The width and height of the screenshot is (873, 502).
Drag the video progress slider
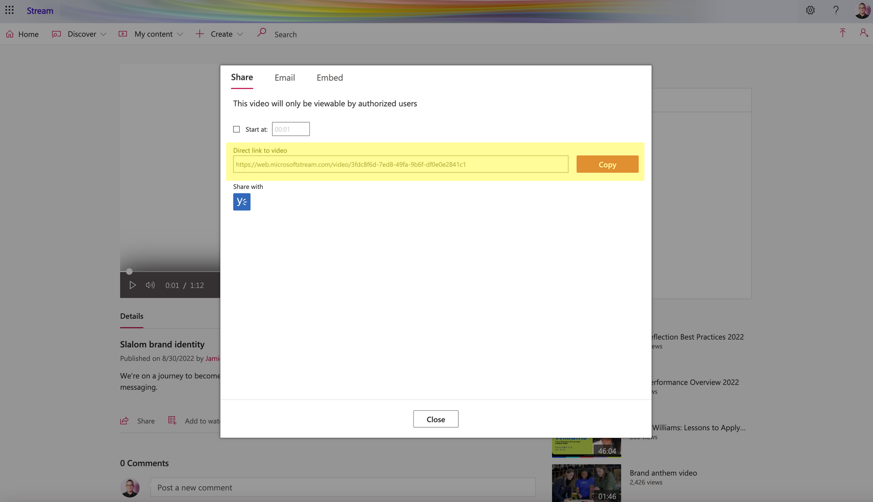pyautogui.click(x=128, y=272)
